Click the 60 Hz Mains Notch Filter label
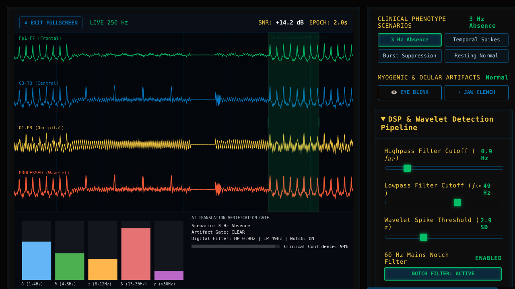This screenshot has width=515, height=289. [416, 258]
